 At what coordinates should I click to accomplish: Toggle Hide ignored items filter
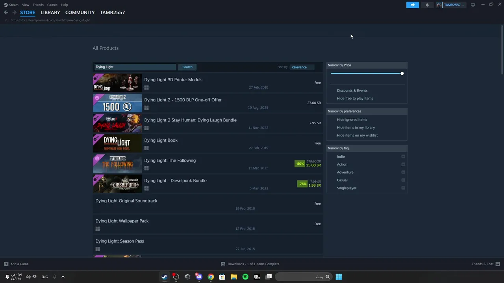pyautogui.click(x=352, y=119)
